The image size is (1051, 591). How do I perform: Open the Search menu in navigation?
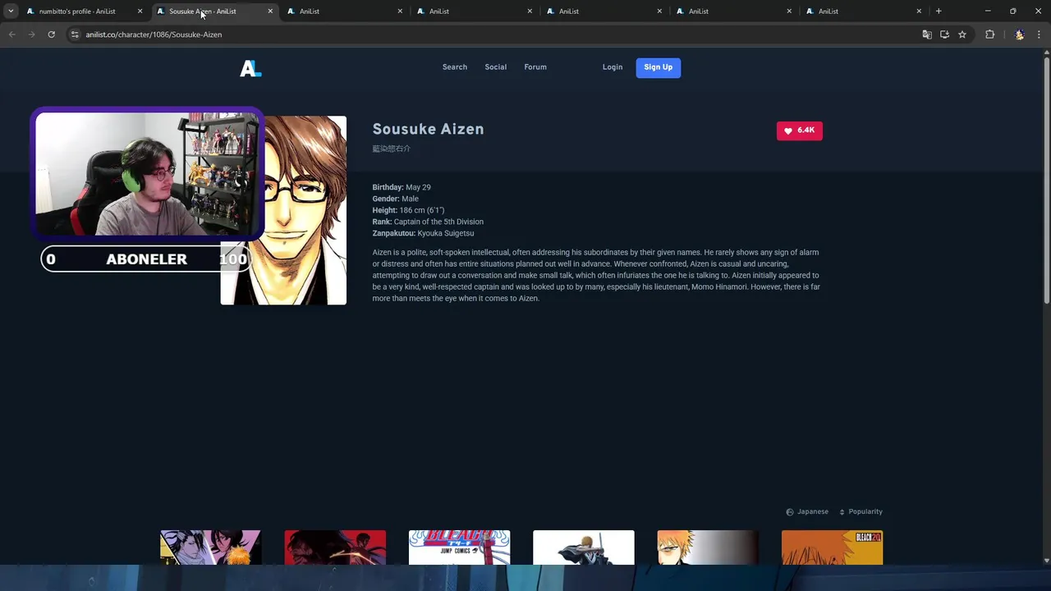[454, 67]
